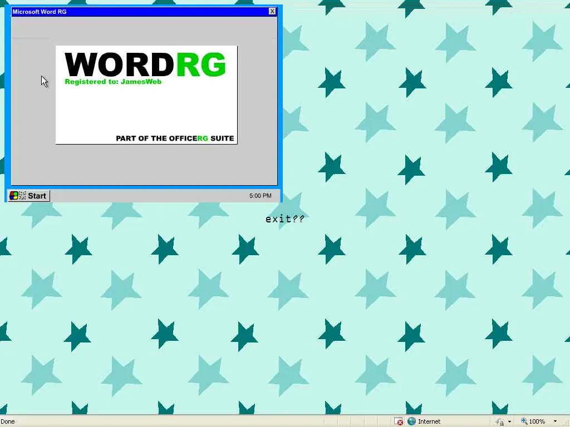
Task: Click the exit?? link
Action: point(284,219)
